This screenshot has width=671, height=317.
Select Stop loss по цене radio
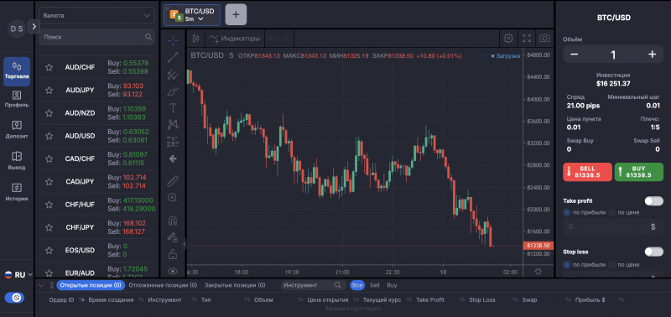[x=612, y=264]
